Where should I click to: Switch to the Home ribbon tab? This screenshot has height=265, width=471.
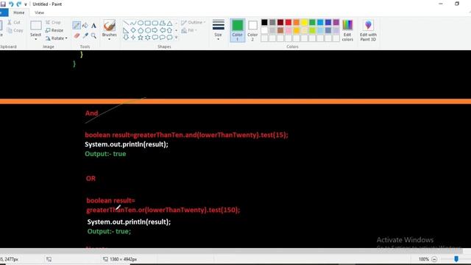click(19, 13)
